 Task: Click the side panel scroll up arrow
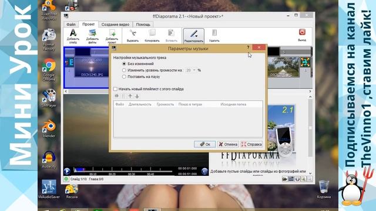[x=310, y=97]
